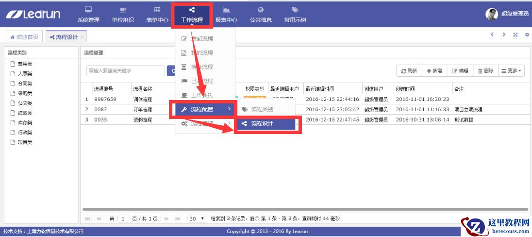Click the 删除 delete button
Viewport: 532px width, 237px height.
(485, 71)
